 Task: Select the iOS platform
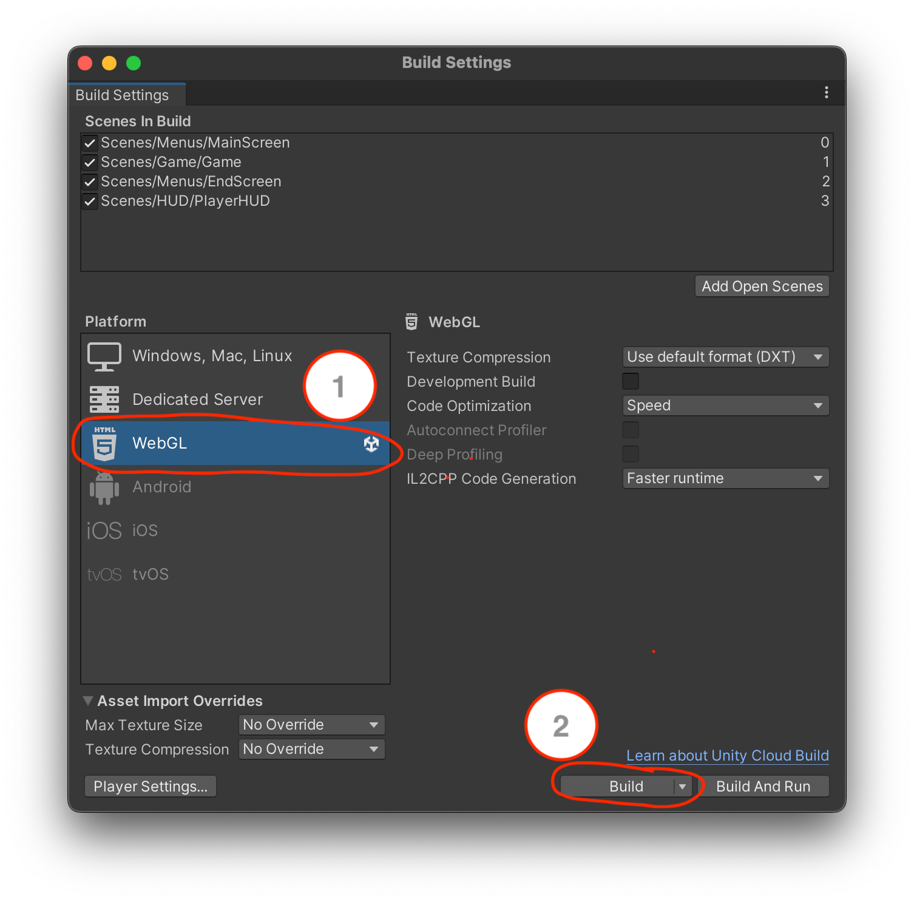235,531
